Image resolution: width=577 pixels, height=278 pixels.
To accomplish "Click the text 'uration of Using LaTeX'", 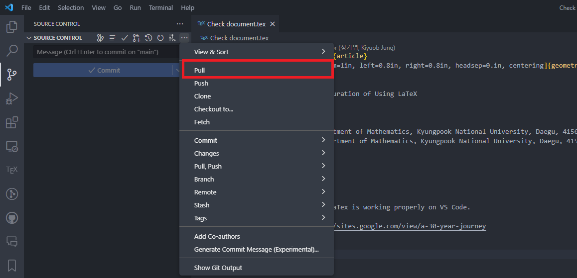I will [375, 93].
